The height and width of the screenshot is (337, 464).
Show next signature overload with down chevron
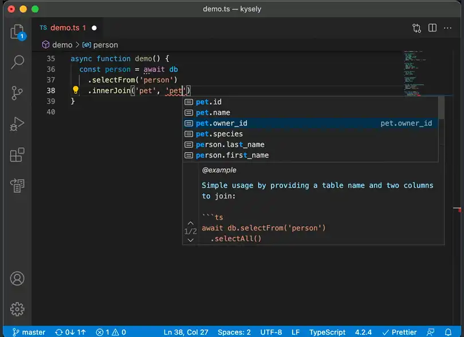pyautogui.click(x=191, y=240)
